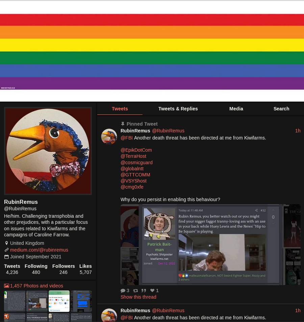Screen dimensions: 304x322
Task: Click RubinRemus name on pinned tweet
Action: coord(135,131)
